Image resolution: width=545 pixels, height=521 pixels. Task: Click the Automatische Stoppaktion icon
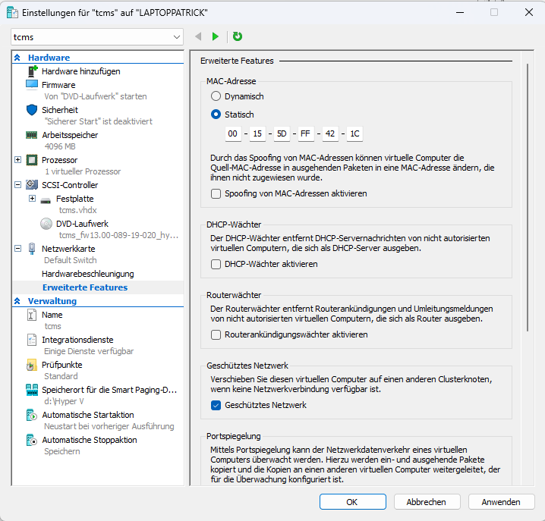(x=32, y=440)
